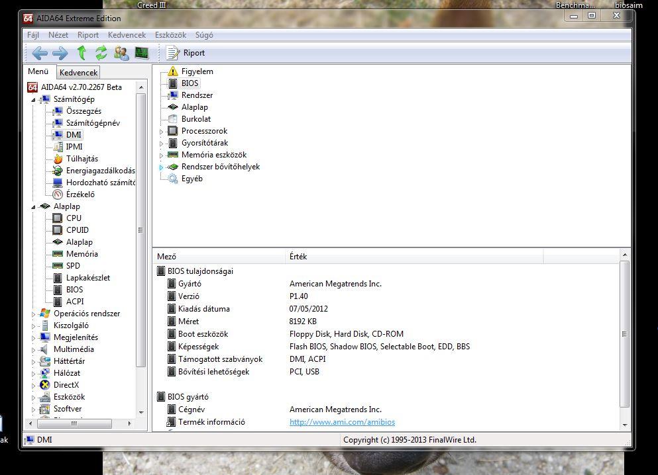Select the CPU chip icon
This screenshot has width=658, height=475.
point(58,218)
